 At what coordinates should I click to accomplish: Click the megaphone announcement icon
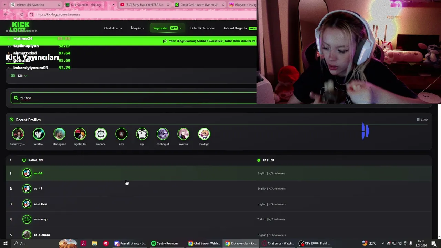tap(164, 41)
